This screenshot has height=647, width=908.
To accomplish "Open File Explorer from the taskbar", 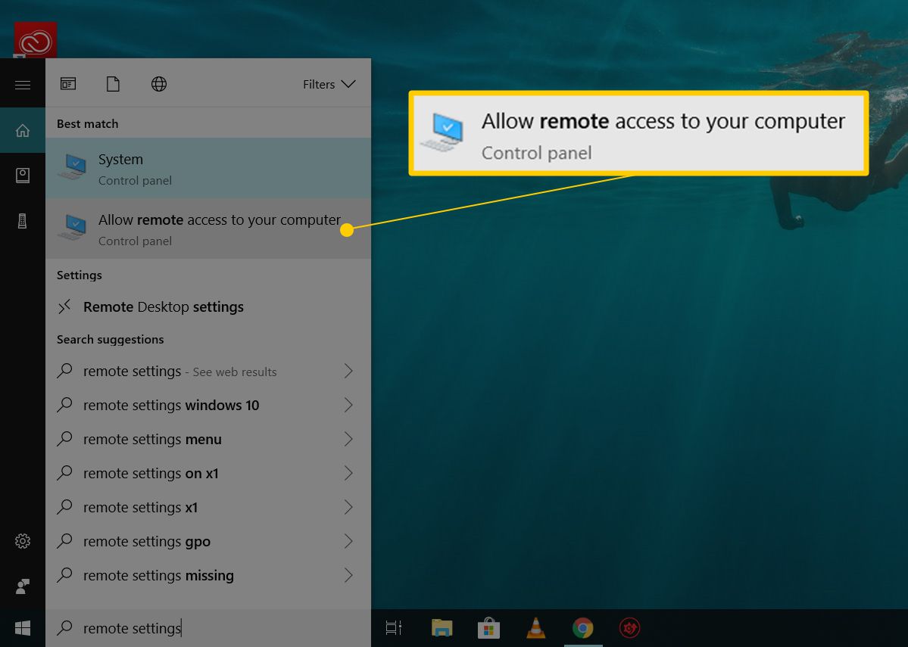I will pos(442,627).
